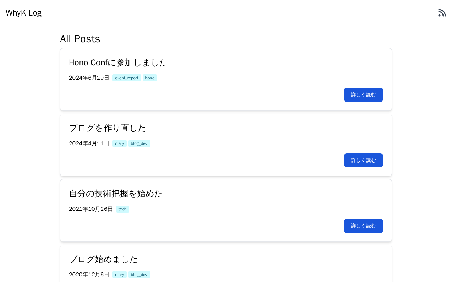
Task: Click the date 2024年6月29日
Action: 89,78
